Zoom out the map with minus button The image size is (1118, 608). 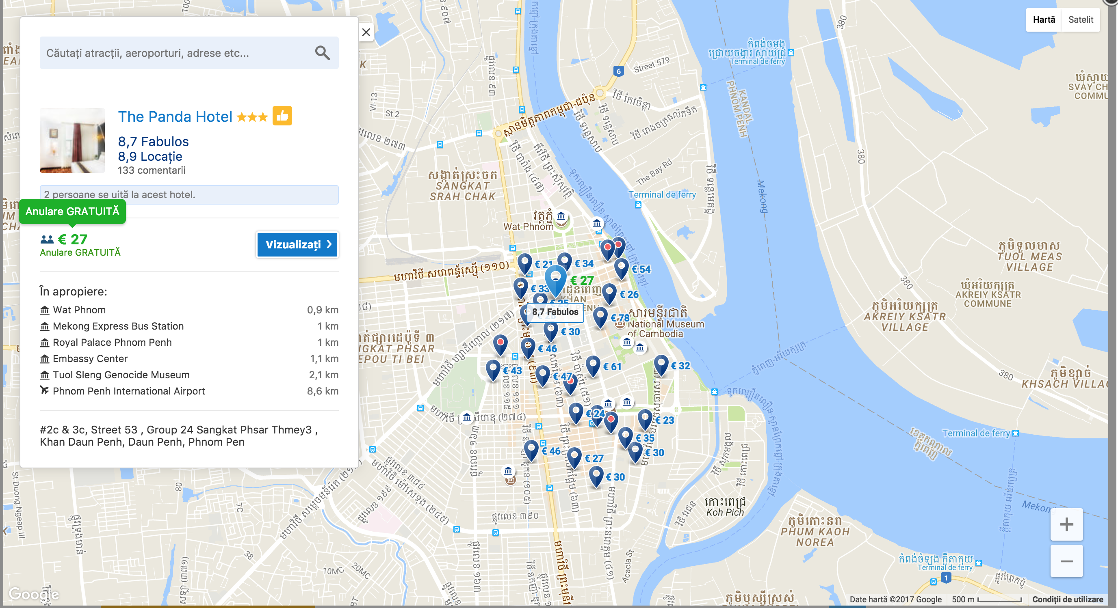click(1066, 561)
